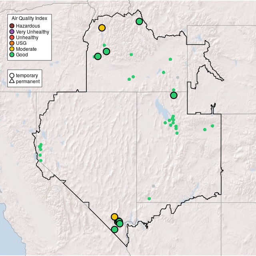Click large green marker just north of the lake
The image size is (256, 256).
click(174, 95)
